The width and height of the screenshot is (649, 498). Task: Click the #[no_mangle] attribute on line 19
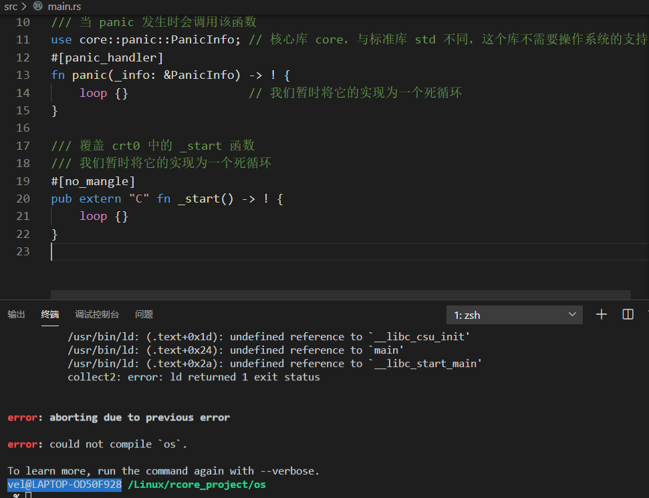[93, 181]
